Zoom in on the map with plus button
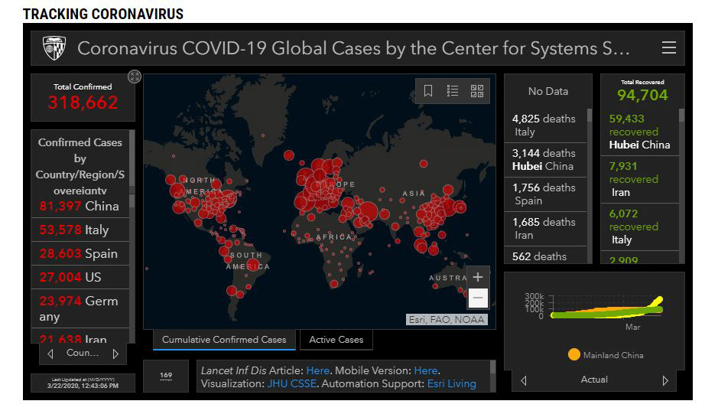This screenshot has height=414, width=705. click(x=478, y=277)
